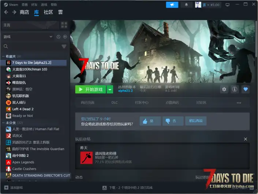Collapse the 收藏夹 favorites category
The width and height of the screenshot is (258, 194).
point(3,56)
